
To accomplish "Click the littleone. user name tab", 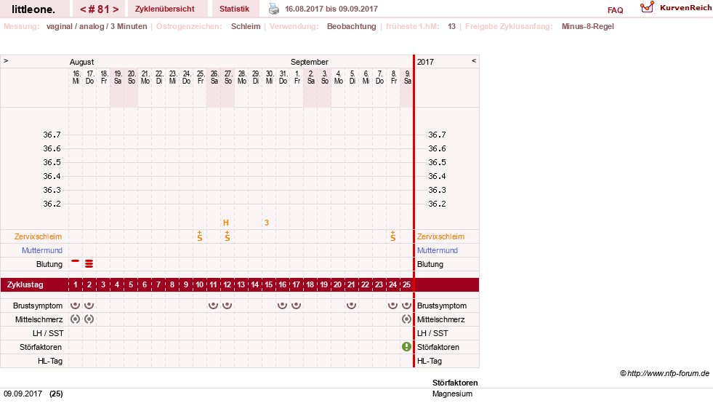I will coord(33,9).
